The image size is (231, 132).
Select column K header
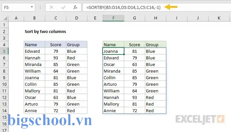pyautogui.click(x=219, y=18)
